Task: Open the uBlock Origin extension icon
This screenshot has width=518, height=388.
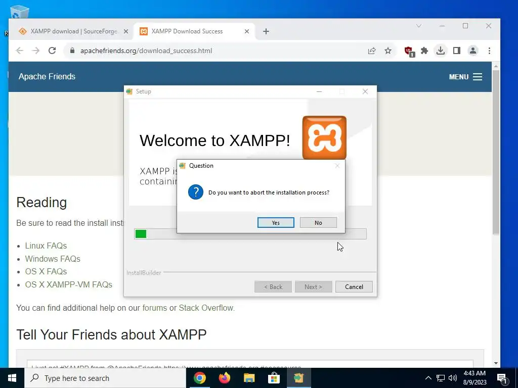Action: 409,51
